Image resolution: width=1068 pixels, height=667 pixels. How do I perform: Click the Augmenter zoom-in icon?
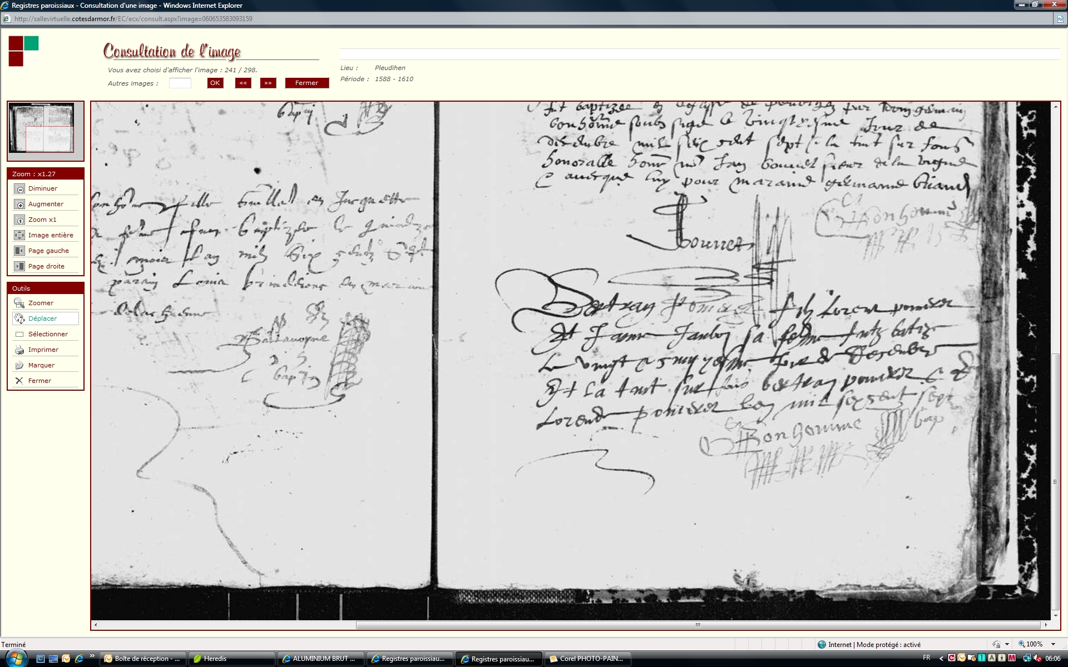click(19, 205)
